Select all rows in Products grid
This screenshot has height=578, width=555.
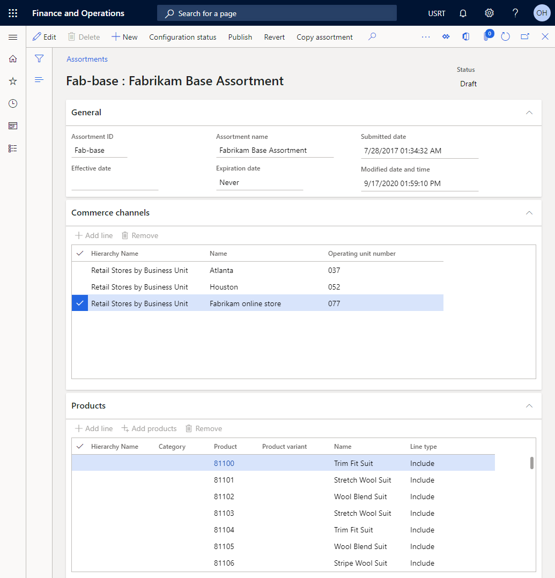(x=80, y=447)
